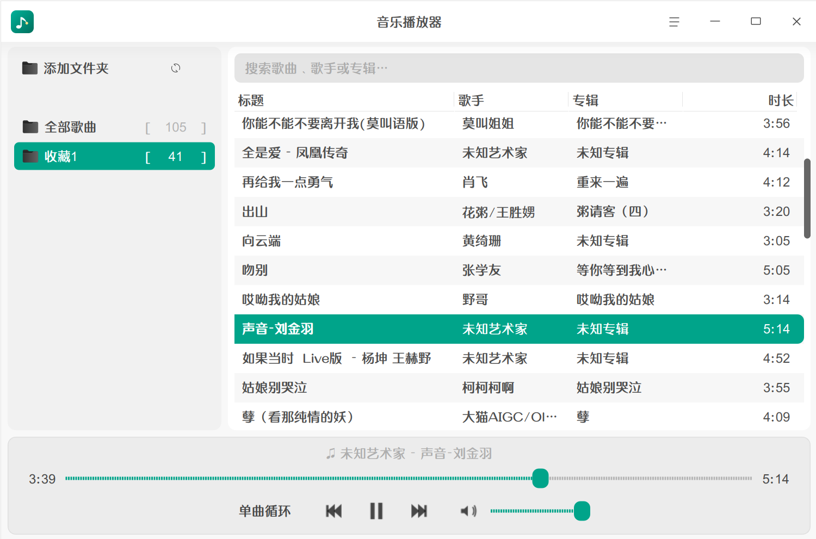
Task: Skip to previous track
Action: (333, 511)
